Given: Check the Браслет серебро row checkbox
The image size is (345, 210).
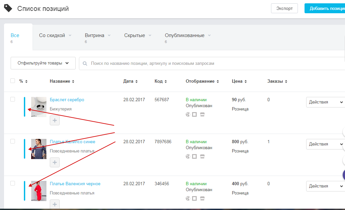Looking at the screenshot, I should pyautogui.click(x=13, y=99).
